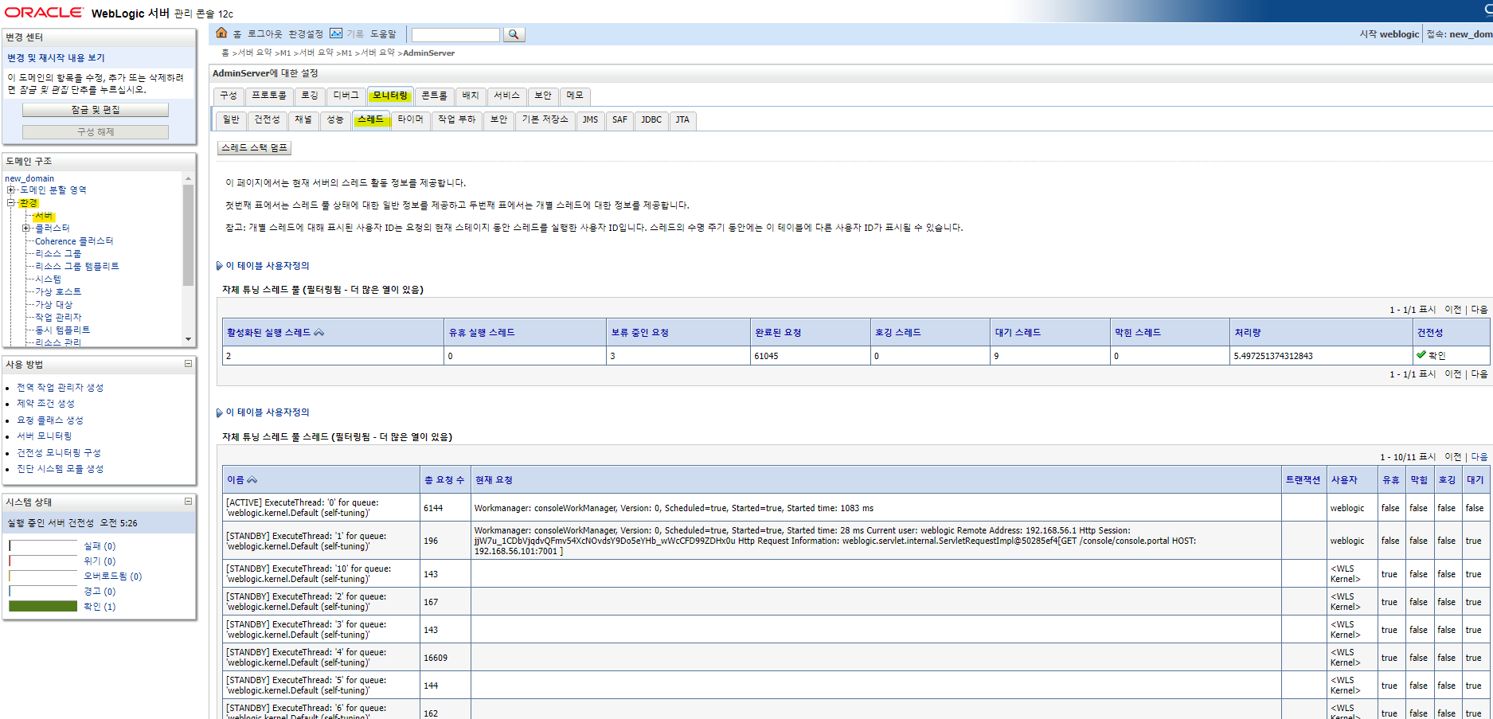Open the 구성 tab
The image size is (1493, 719).
tap(229, 96)
